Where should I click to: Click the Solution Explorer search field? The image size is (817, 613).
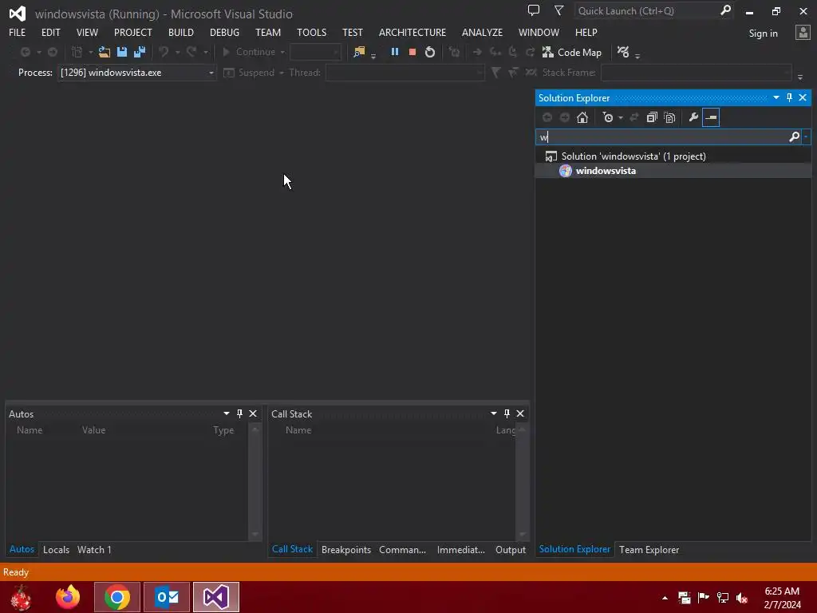tap(663, 136)
